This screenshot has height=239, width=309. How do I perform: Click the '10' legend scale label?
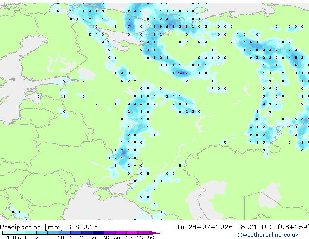click(x=61, y=237)
